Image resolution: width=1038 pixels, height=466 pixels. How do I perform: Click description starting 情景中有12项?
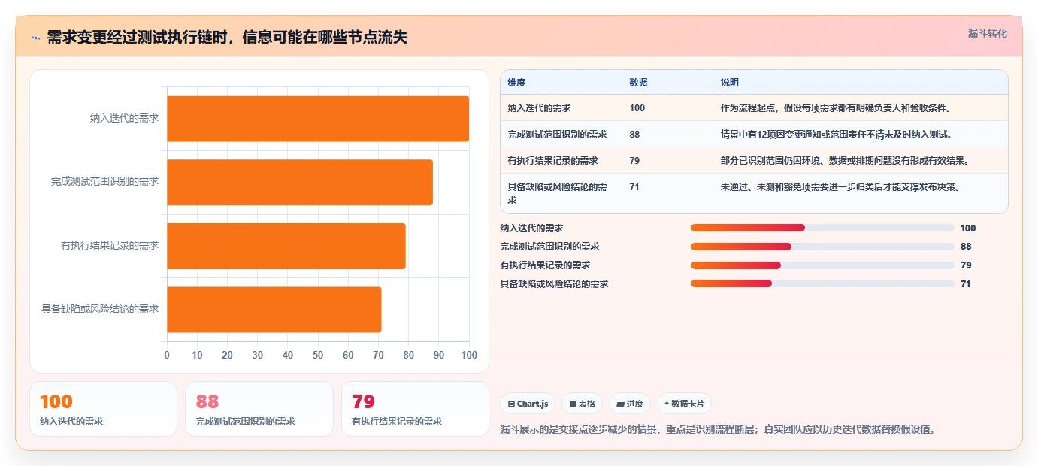click(836, 135)
